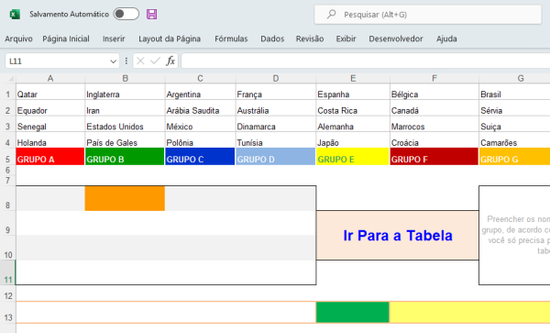The width and height of the screenshot is (550, 333).
Task: Toggle the Salvamento Automático switch
Action: tap(126, 14)
